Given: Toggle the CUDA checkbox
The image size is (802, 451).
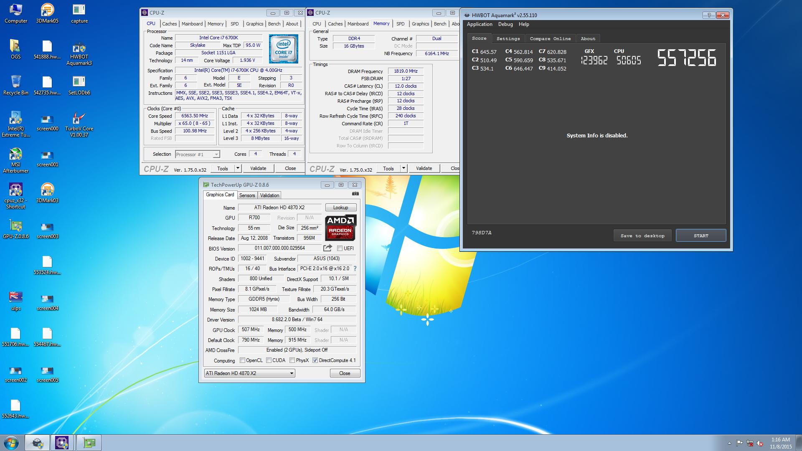Looking at the screenshot, I should (x=269, y=360).
